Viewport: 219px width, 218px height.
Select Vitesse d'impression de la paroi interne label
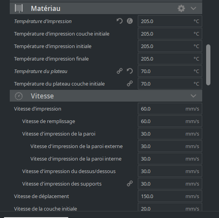76,159
